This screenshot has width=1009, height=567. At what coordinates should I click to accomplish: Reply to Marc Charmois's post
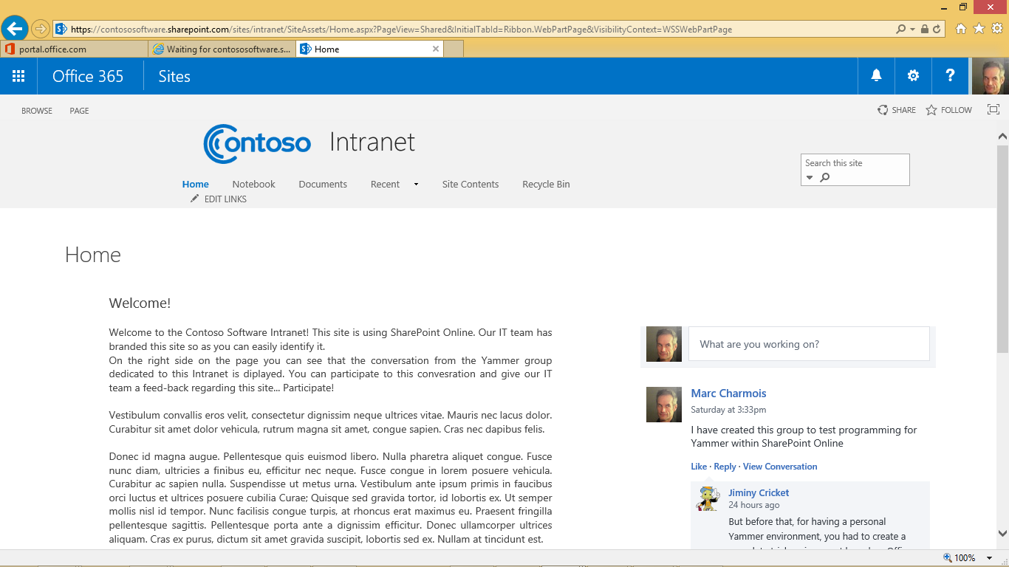click(x=725, y=467)
